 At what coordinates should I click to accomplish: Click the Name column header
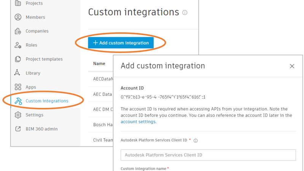(99, 63)
